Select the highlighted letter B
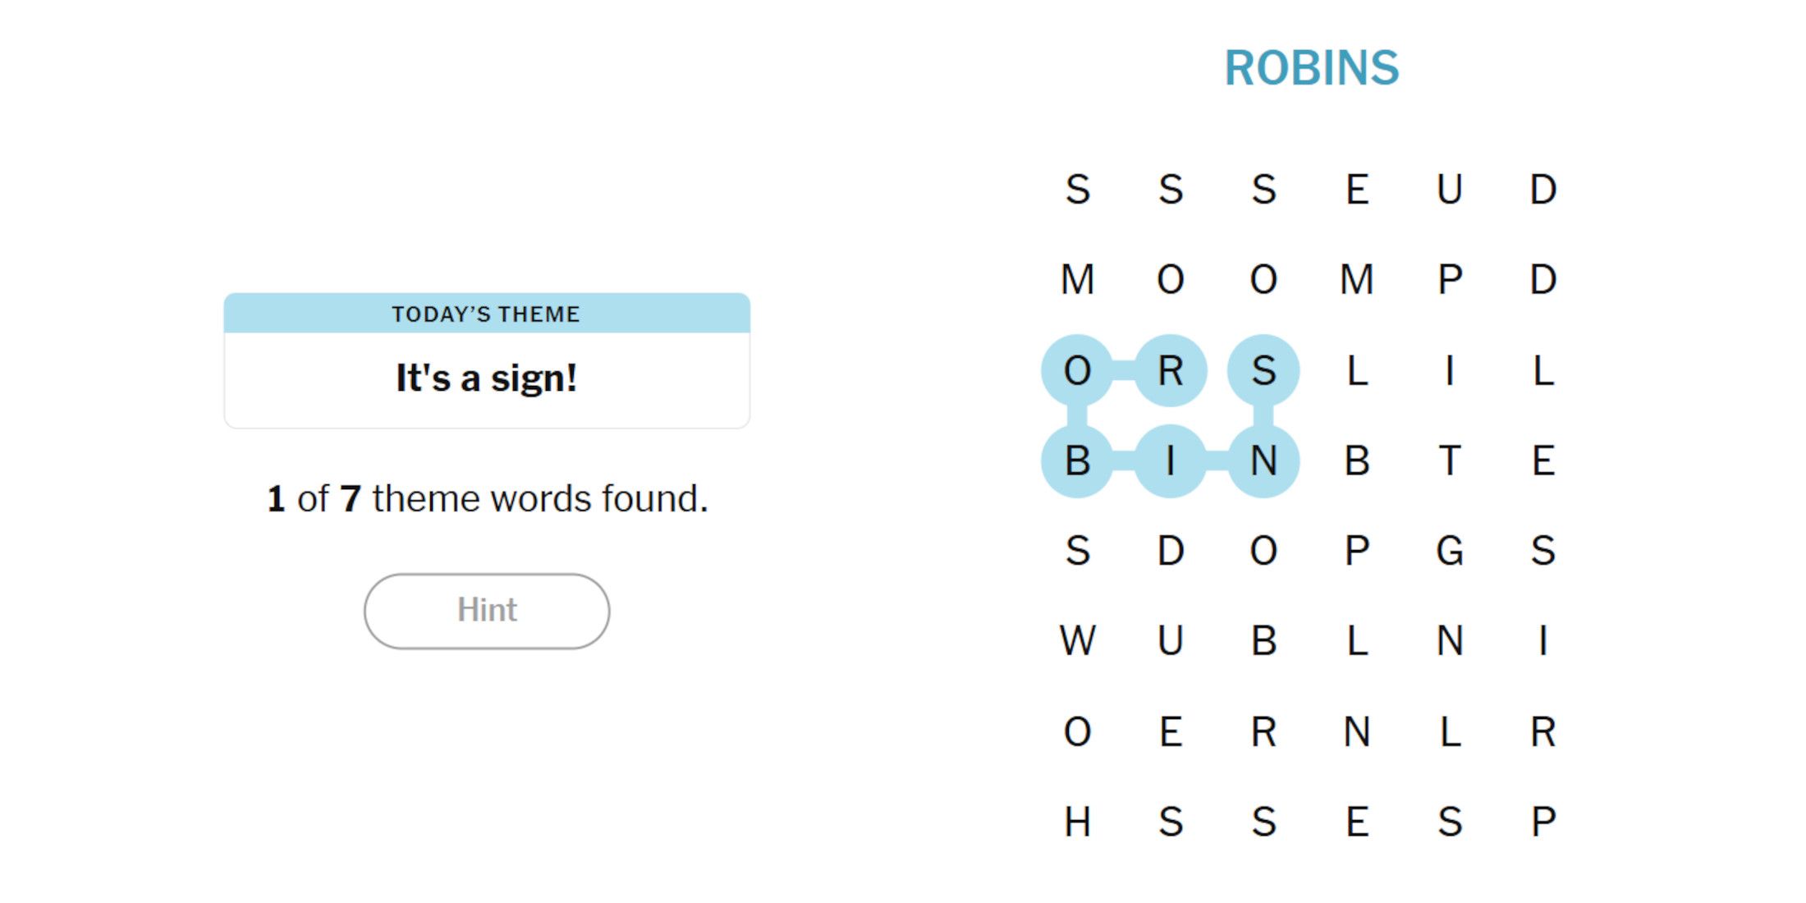The width and height of the screenshot is (1806, 903). tap(1077, 461)
